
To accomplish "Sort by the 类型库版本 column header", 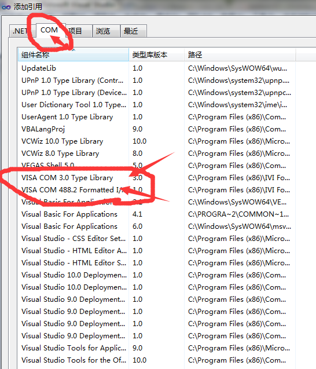I will [157, 55].
